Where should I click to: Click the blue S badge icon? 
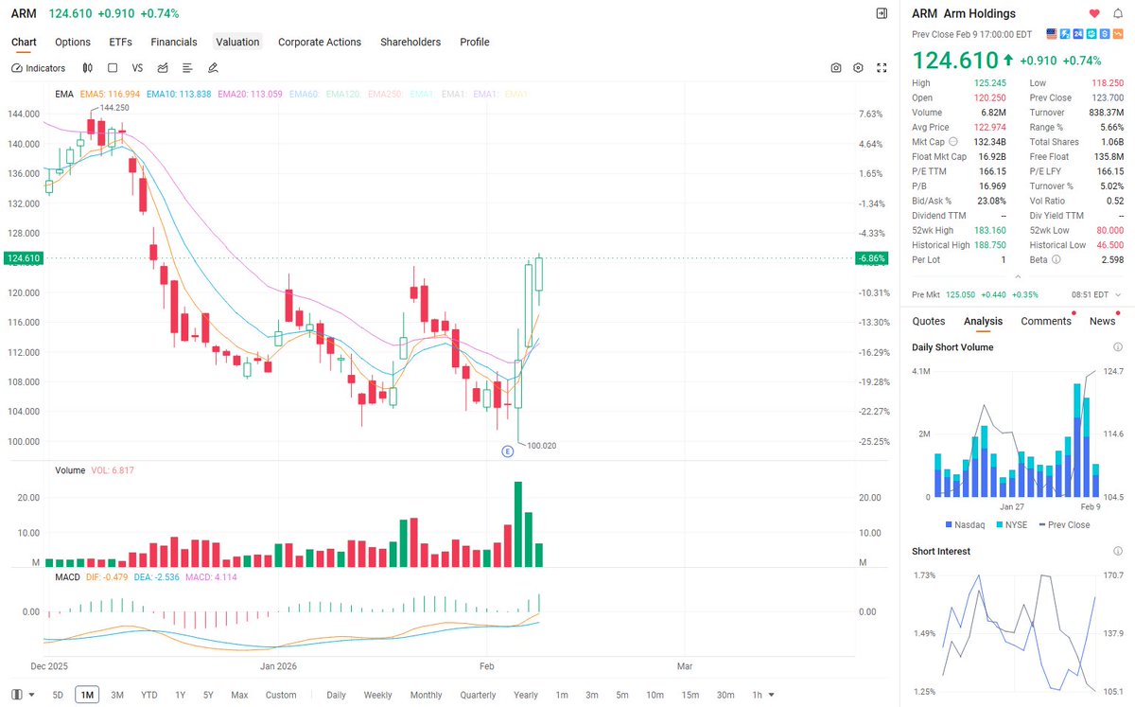[x=1104, y=33]
